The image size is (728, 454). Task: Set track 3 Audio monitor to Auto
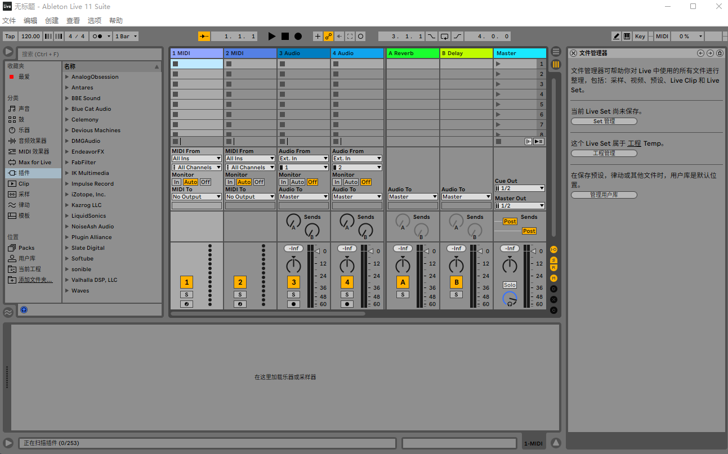(x=298, y=182)
